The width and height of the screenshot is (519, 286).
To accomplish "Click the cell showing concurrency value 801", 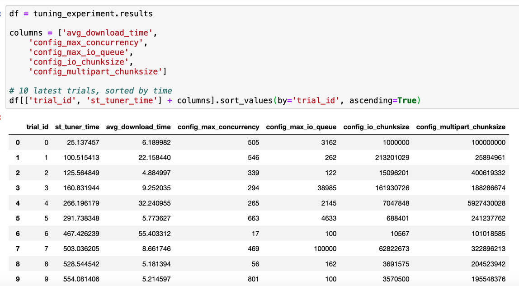I will [x=253, y=279].
